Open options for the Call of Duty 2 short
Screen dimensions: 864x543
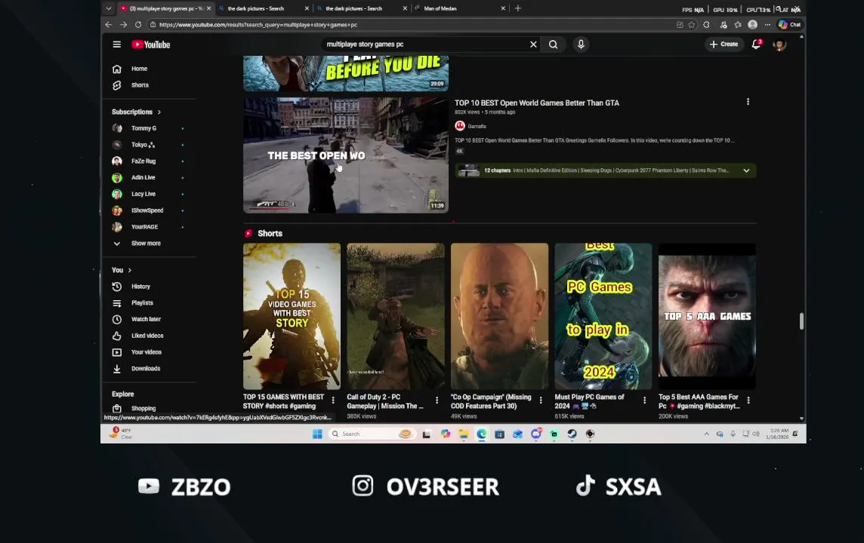pyautogui.click(x=437, y=400)
